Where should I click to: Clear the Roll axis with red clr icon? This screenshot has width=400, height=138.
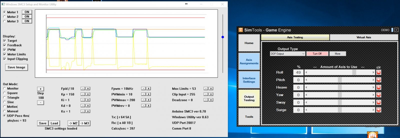378,72
